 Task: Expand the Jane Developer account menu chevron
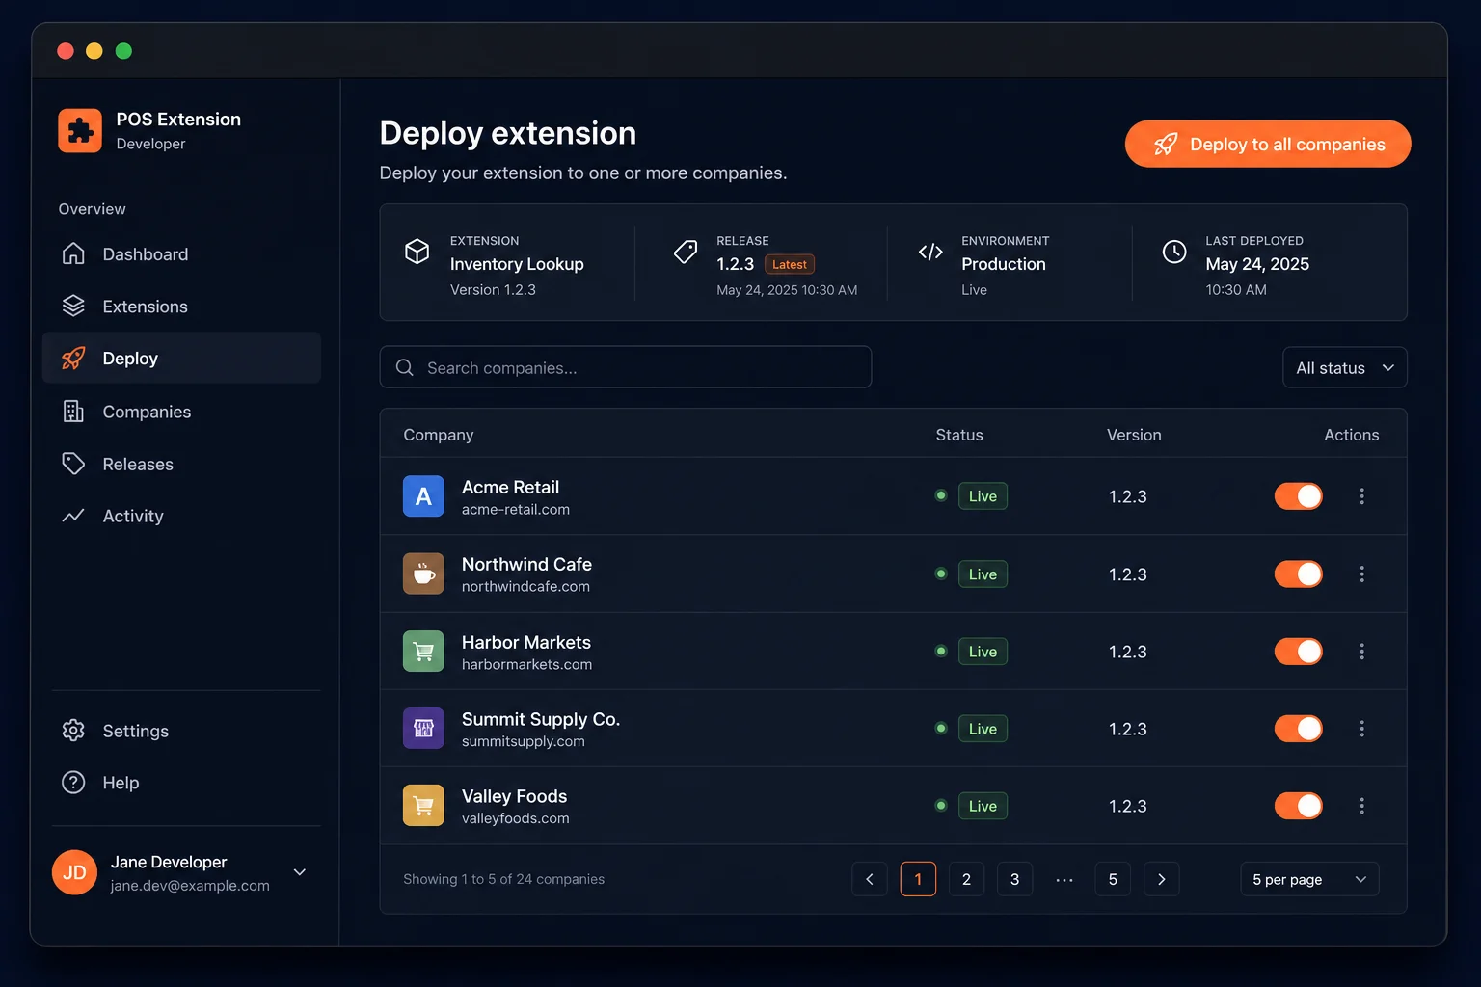click(x=300, y=872)
